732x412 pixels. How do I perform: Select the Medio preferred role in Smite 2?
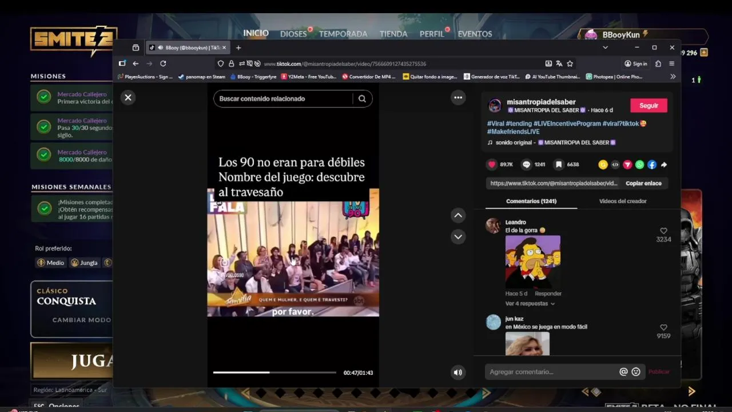[x=50, y=263]
